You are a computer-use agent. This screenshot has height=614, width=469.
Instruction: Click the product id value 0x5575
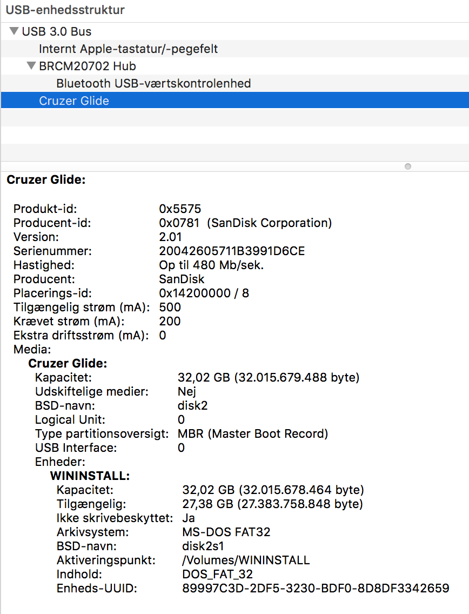[180, 209]
